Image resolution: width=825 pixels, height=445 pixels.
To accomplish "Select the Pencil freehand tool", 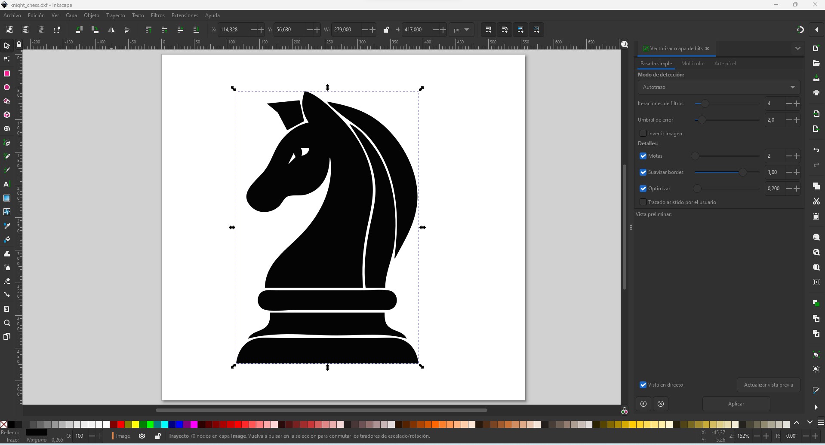I will (7, 157).
